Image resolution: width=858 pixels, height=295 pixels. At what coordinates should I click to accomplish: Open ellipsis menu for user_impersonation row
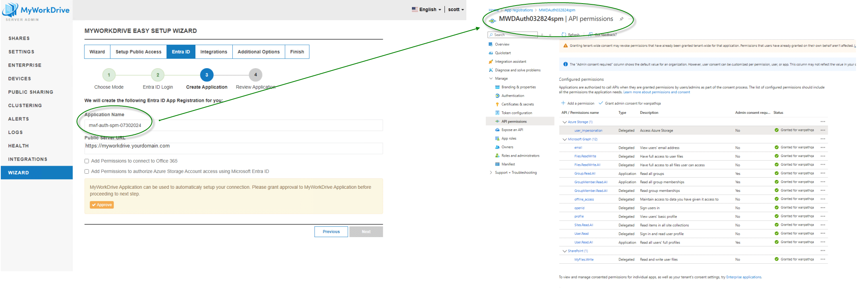823,130
